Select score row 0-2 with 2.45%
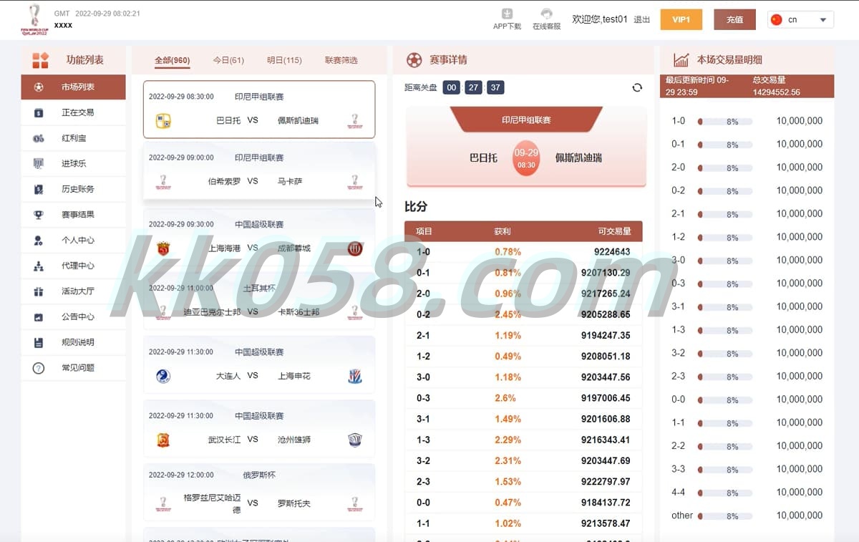The image size is (859, 542). click(x=523, y=314)
